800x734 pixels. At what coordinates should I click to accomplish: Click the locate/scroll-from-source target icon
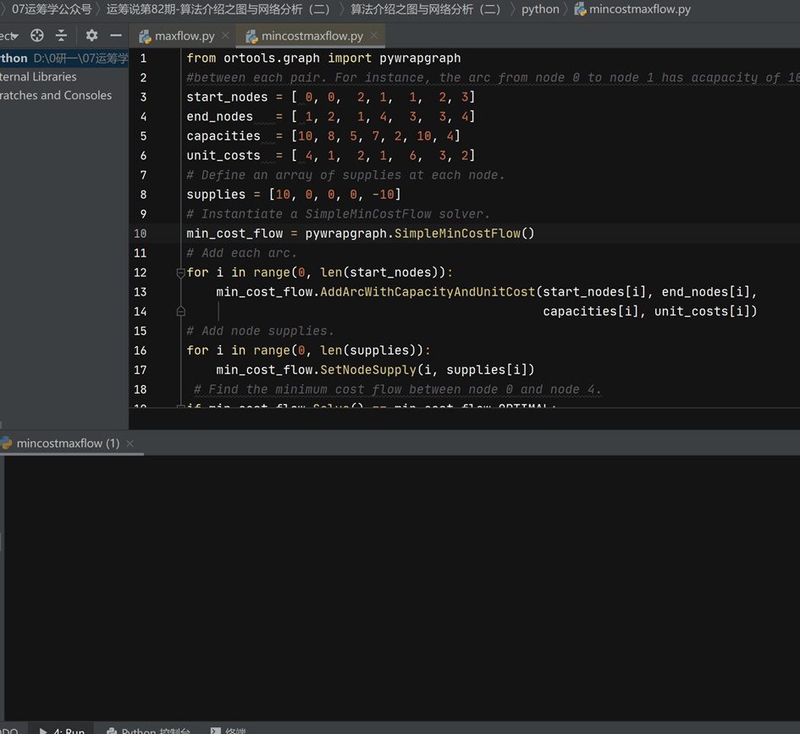(36, 36)
